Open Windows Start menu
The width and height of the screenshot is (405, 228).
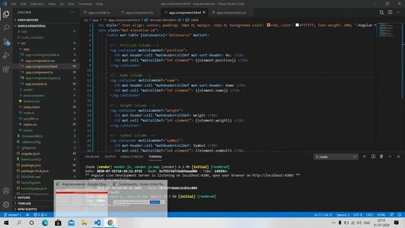click(6, 223)
